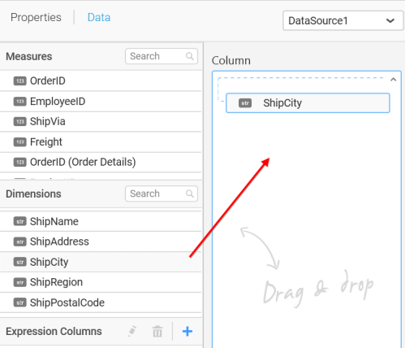405x348 pixels.
Task: Select the Data tab
Action: click(x=99, y=17)
